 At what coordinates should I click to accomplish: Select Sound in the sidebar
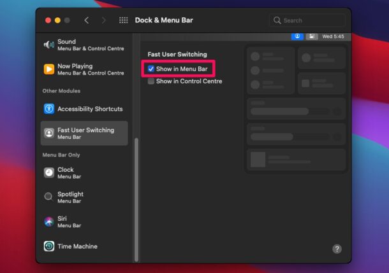(x=84, y=45)
